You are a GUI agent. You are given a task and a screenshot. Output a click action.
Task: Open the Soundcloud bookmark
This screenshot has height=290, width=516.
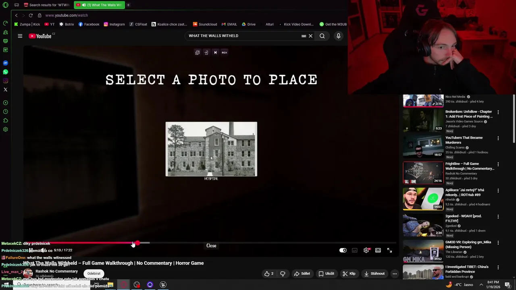pyautogui.click(x=205, y=24)
